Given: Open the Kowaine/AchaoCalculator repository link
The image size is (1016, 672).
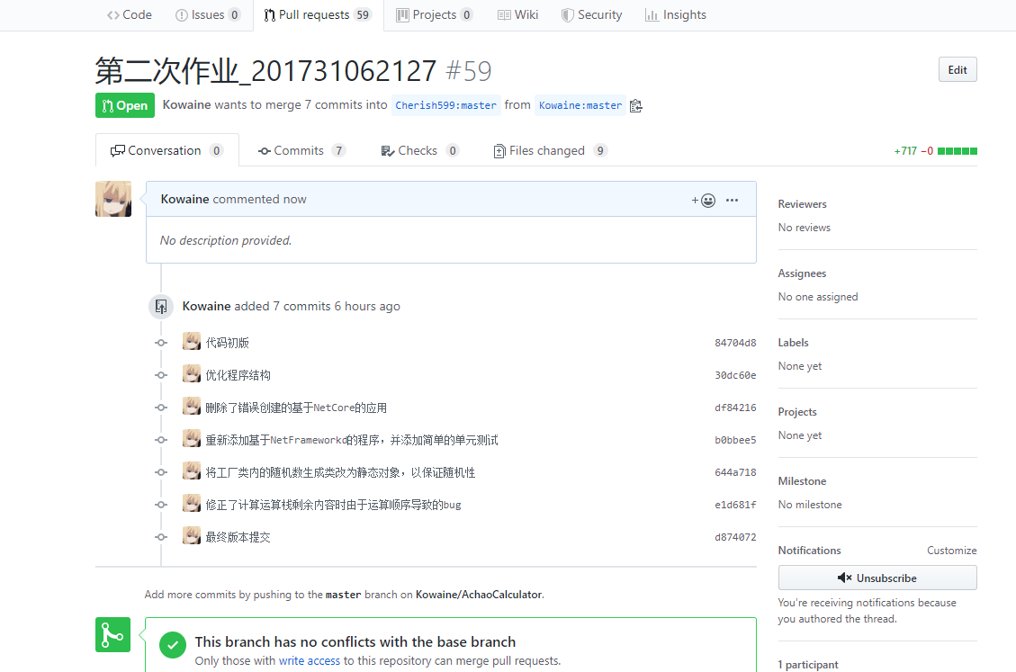Looking at the screenshot, I should [x=479, y=595].
